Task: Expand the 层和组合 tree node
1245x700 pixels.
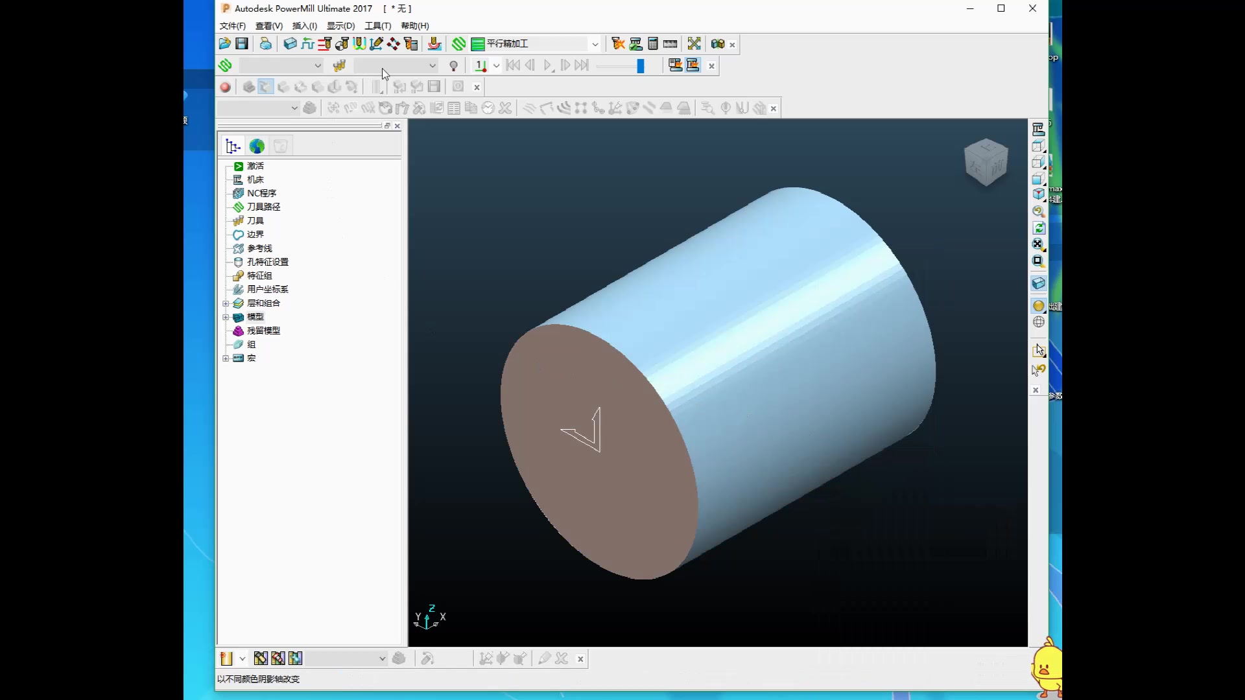Action: point(226,303)
